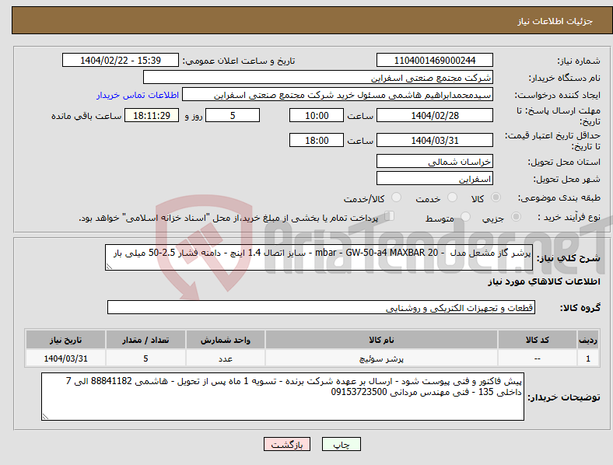613x465 pixels.
Task: Click the delivery city field اسفراین
Action: (x=434, y=179)
